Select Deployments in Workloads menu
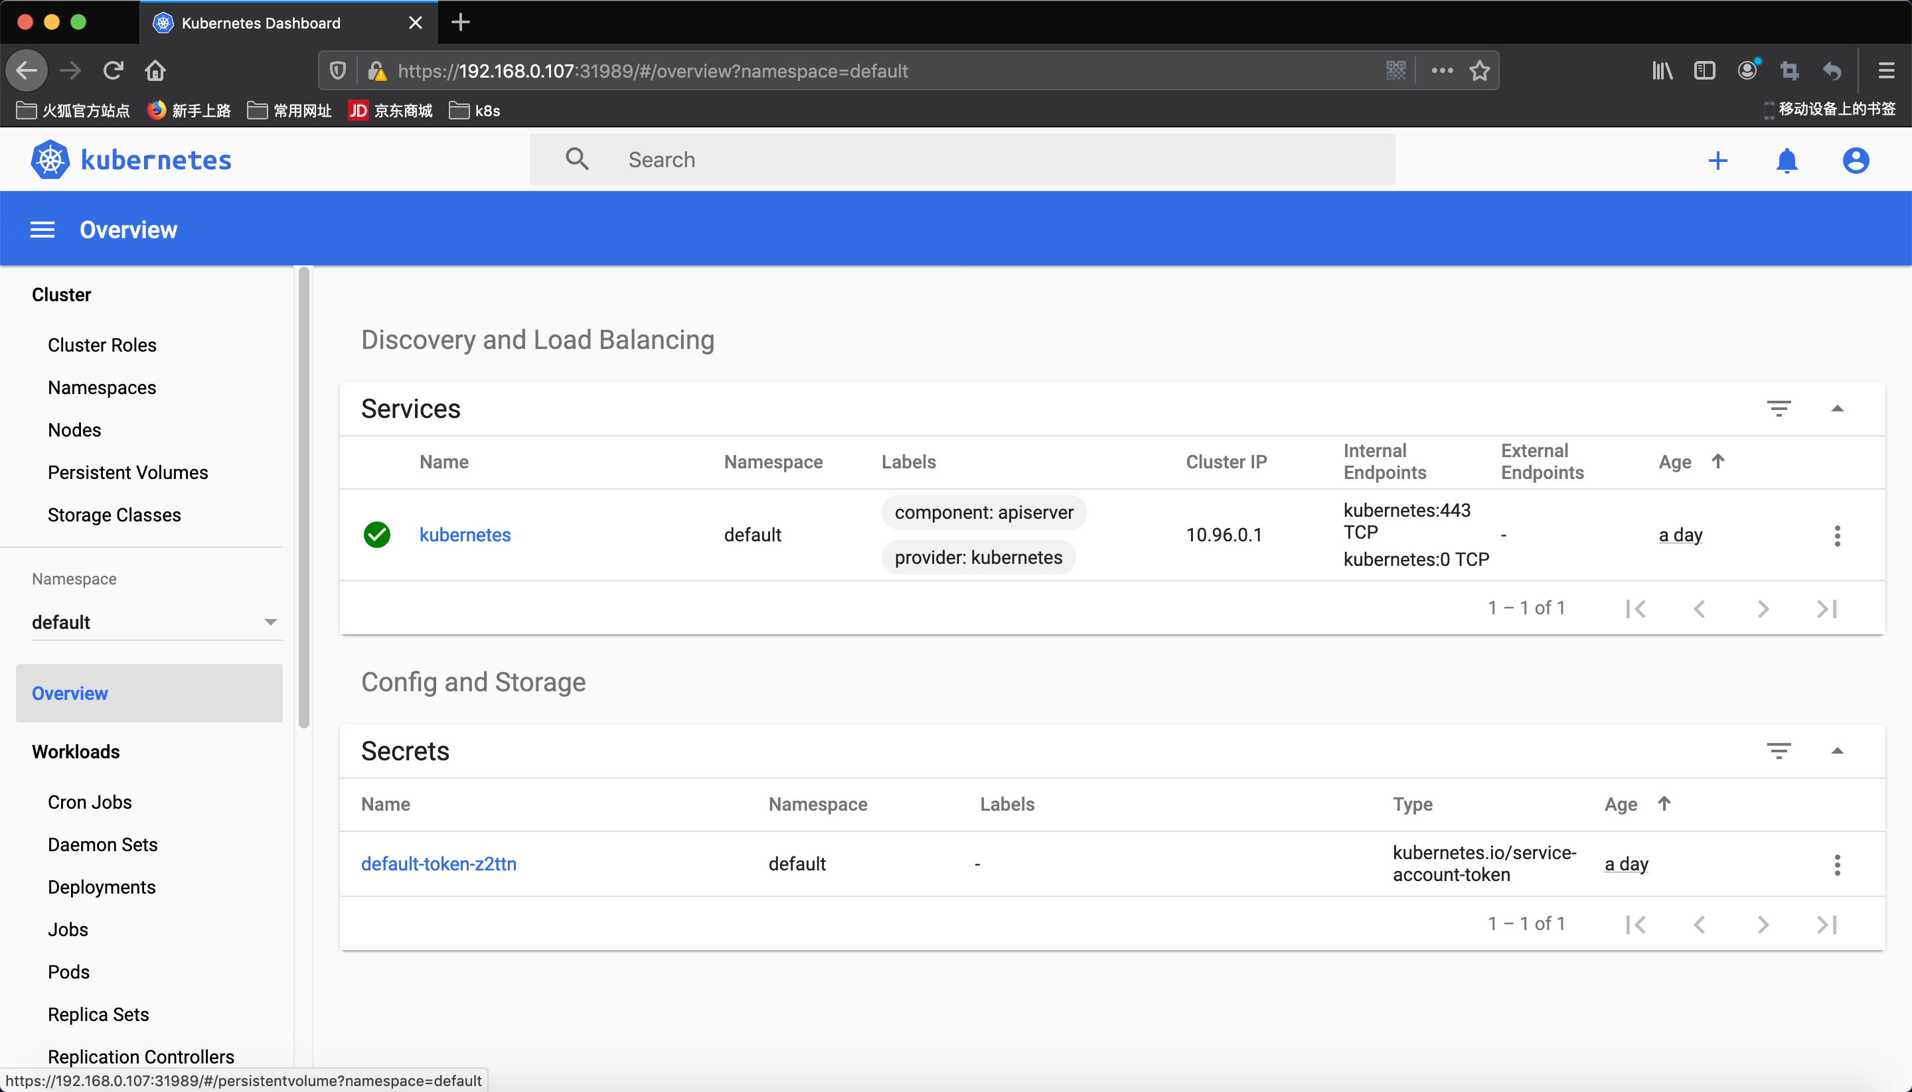The width and height of the screenshot is (1912, 1092). (x=102, y=887)
